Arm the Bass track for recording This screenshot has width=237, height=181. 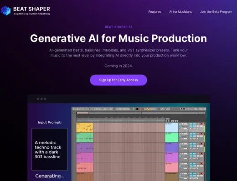click(x=201, y=124)
